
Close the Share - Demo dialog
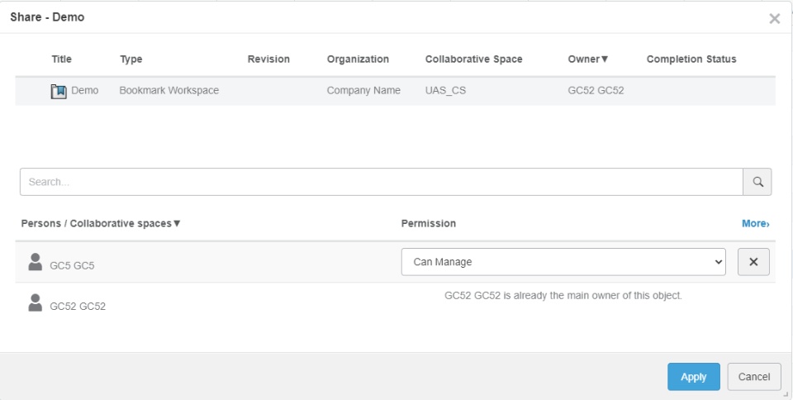coord(774,18)
